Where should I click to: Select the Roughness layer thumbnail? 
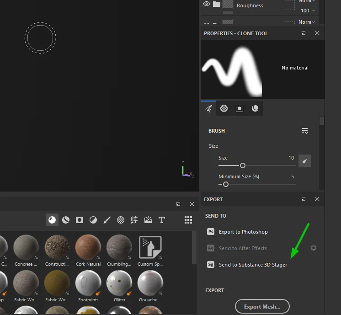tap(228, 4)
